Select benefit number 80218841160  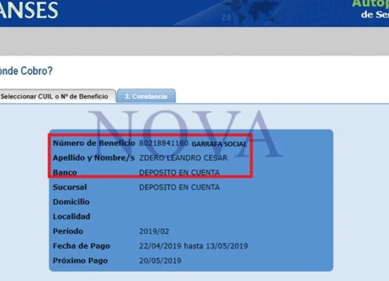pos(164,143)
